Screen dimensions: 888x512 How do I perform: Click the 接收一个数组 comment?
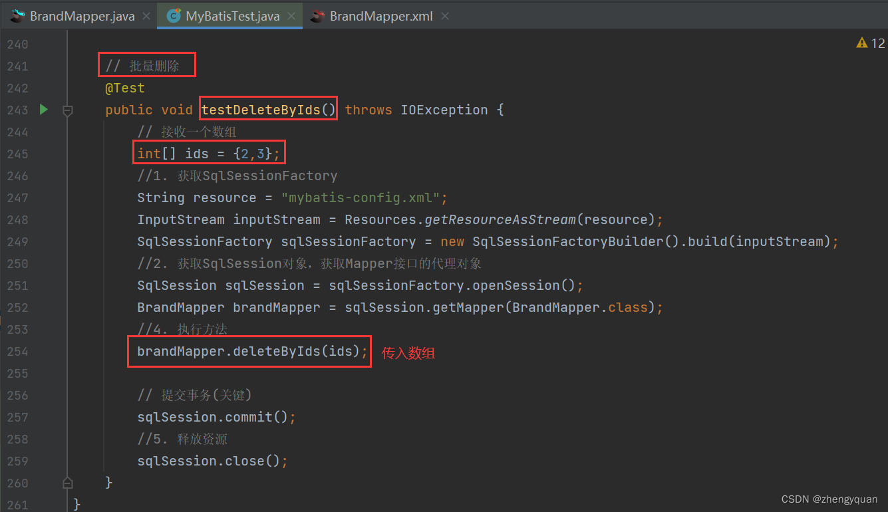187,132
